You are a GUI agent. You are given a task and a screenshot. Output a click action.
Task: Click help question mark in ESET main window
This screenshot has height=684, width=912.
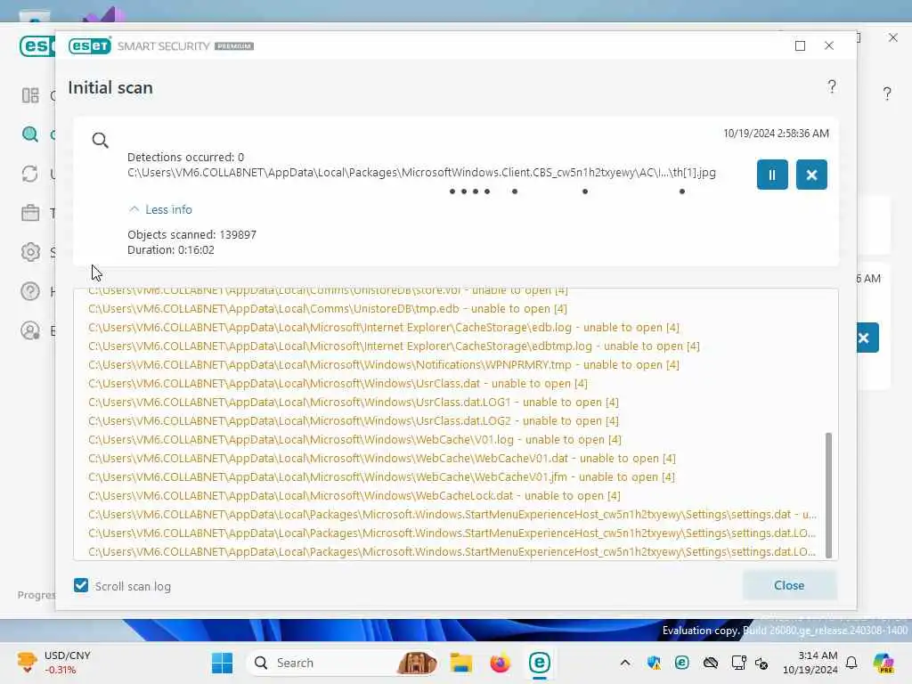(x=887, y=94)
